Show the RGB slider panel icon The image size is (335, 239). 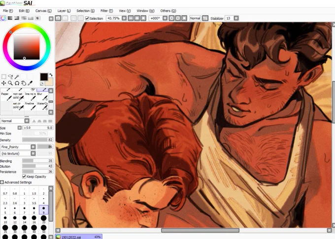tap(10, 18)
